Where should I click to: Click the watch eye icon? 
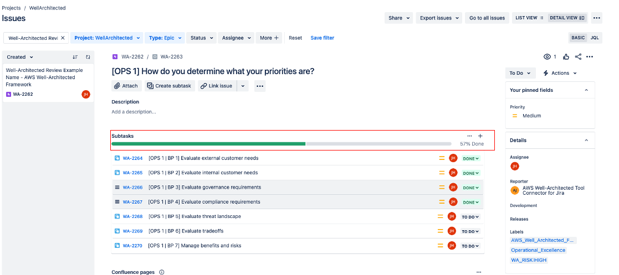tap(547, 57)
